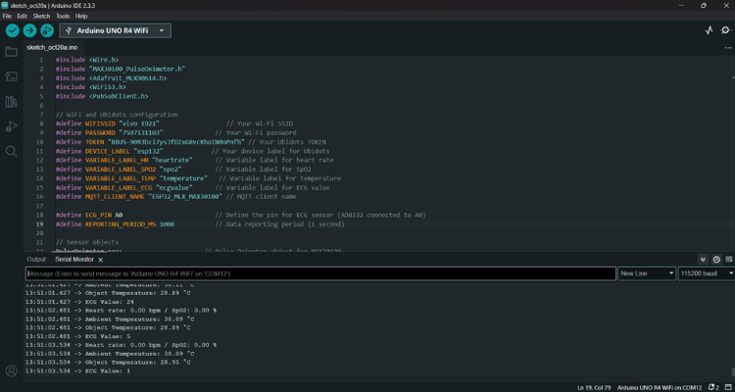Viewport: 735px width, 392px height.
Task: Open the Library Manager in the sidebar
Action: coord(12,101)
